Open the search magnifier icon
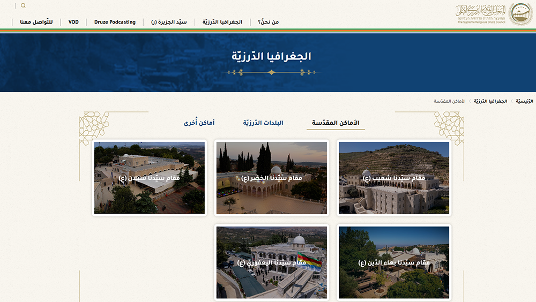 [23, 6]
